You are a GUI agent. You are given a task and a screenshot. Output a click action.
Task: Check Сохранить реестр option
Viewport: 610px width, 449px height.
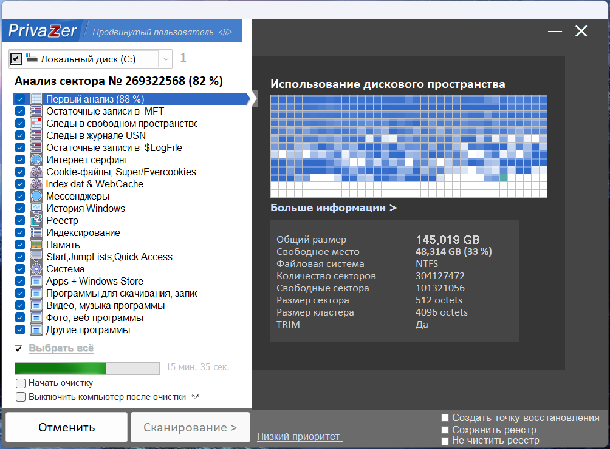pyautogui.click(x=445, y=430)
